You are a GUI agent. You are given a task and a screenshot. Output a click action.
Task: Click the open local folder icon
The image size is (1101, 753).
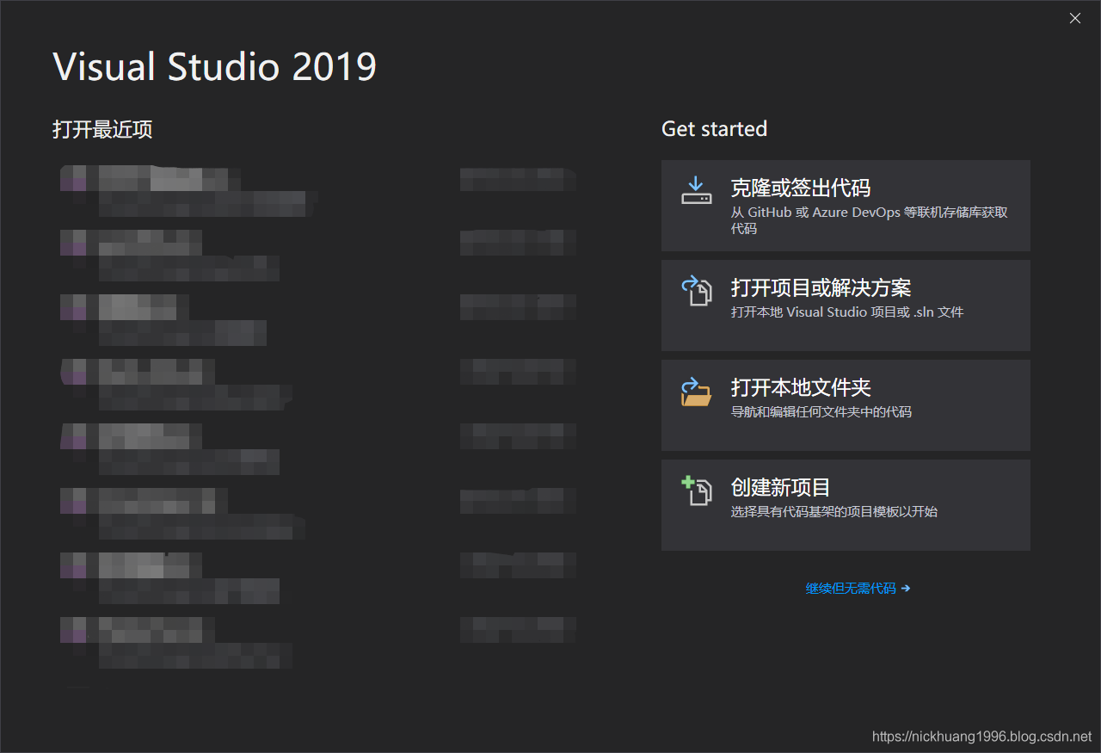pos(697,391)
